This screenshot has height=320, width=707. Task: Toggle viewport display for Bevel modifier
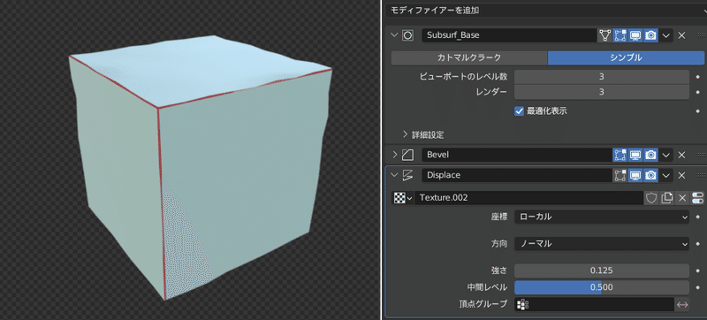635,155
